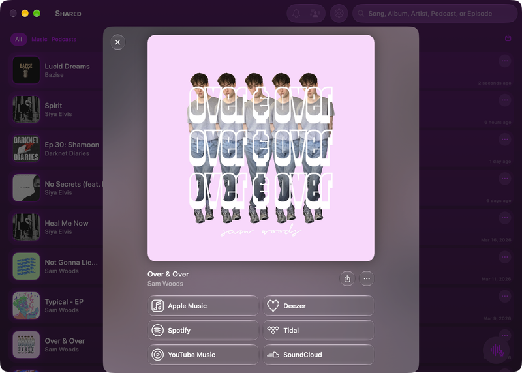The height and width of the screenshot is (373, 522).
Task: Click the YouTube Music play icon
Action: coord(158,355)
